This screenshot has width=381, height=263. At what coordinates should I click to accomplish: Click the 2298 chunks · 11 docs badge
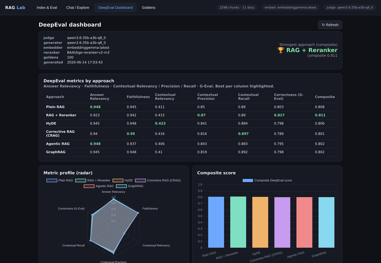coord(237,7)
